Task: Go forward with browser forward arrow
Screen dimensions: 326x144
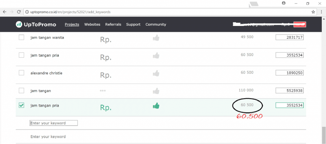Action: tap(12, 12)
